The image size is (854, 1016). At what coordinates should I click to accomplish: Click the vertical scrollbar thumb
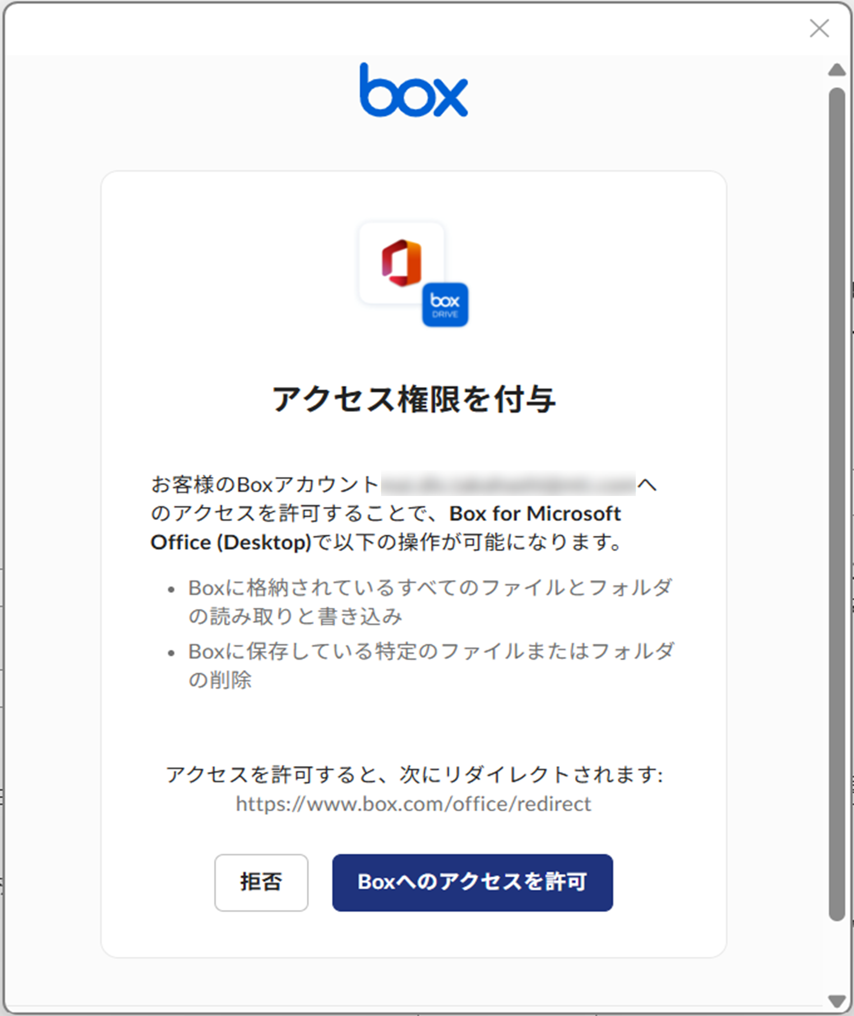point(837,503)
